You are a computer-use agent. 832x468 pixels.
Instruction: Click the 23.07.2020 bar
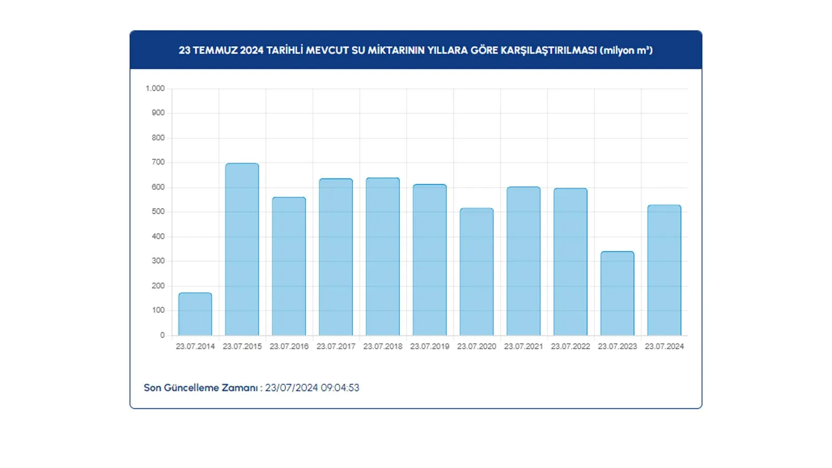[x=476, y=272]
